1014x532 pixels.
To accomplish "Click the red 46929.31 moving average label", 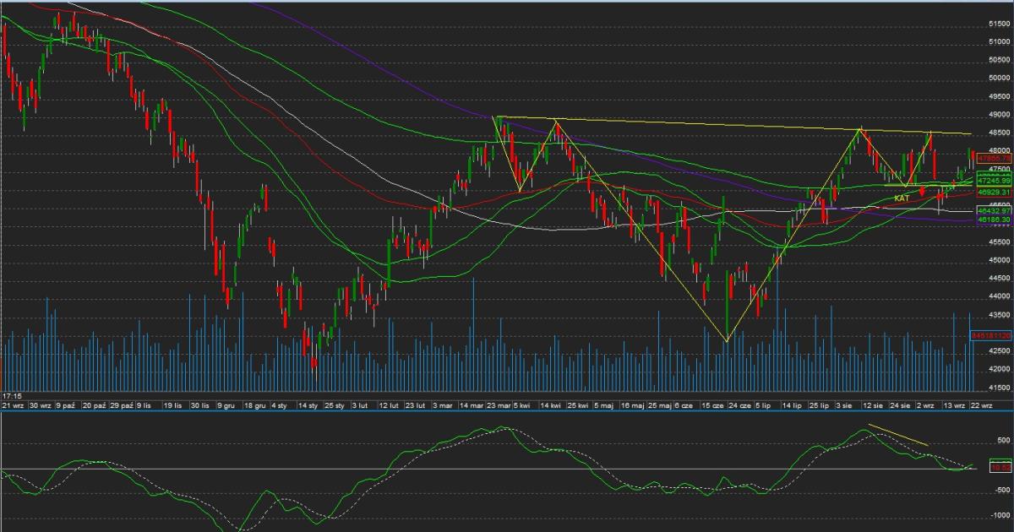I will point(995,193).
